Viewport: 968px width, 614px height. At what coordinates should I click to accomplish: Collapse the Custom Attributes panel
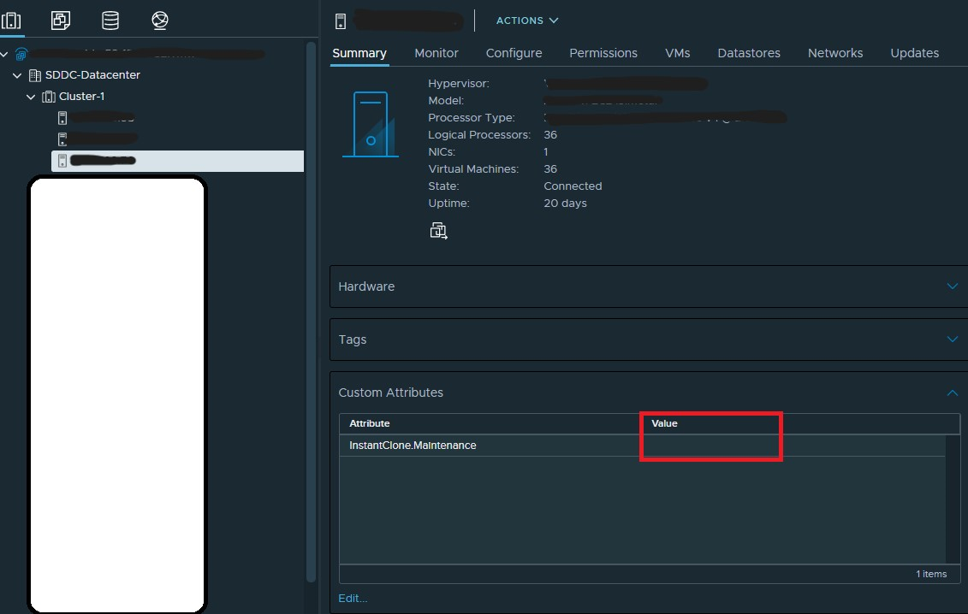point(952,393)
